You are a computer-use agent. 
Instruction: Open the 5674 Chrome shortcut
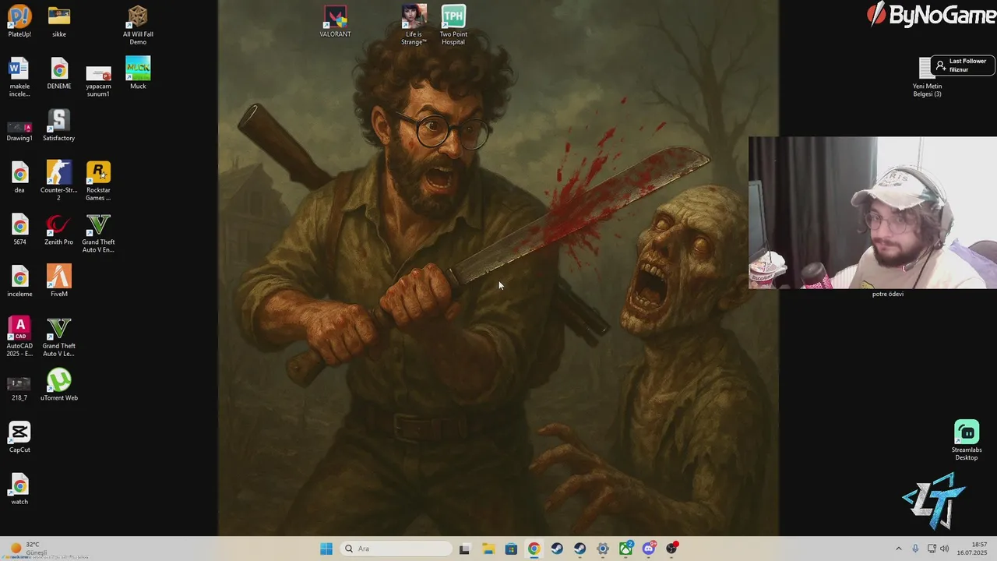[x=19, y=230]
